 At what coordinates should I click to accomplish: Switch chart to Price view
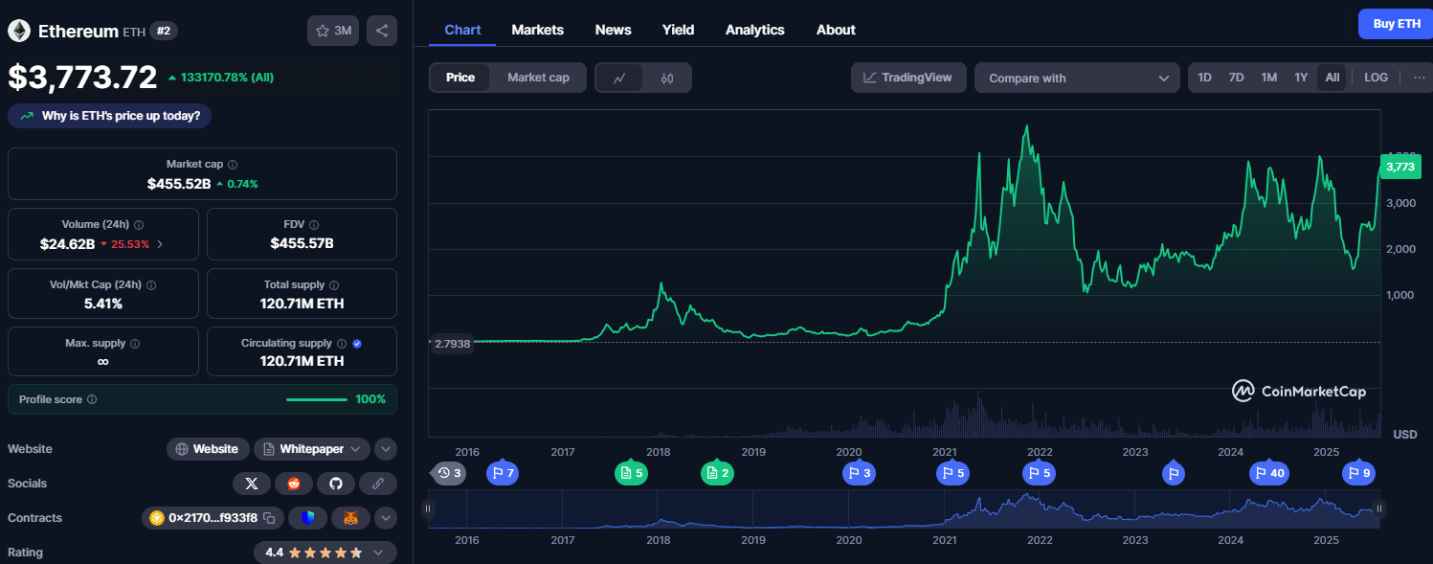tap(460, 78)
